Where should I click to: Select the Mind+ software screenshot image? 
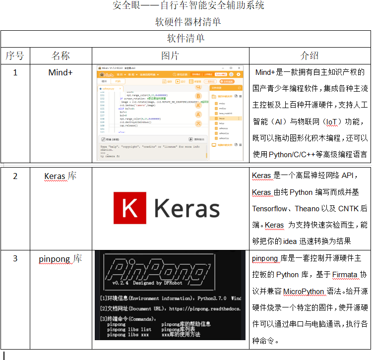[170, 114]
